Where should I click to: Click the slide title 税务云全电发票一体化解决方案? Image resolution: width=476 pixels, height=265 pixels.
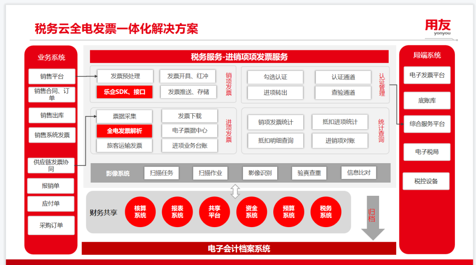[116, 29]
